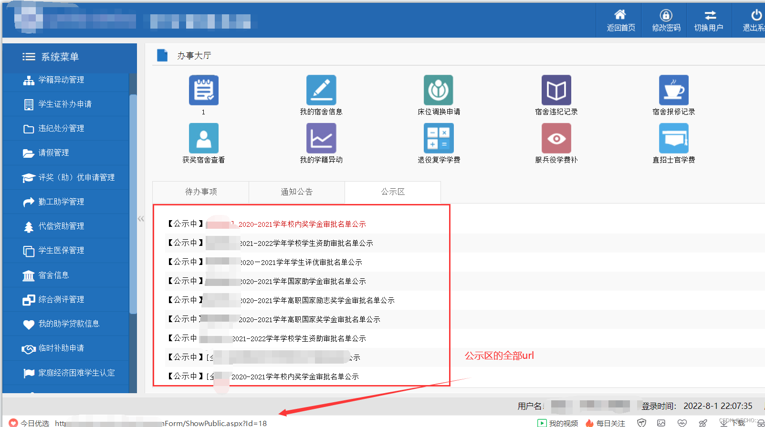Screen dimensions: 765x427
Task: Click the sidebar menu vertical scrollbar
Action: tap(133, 204)
